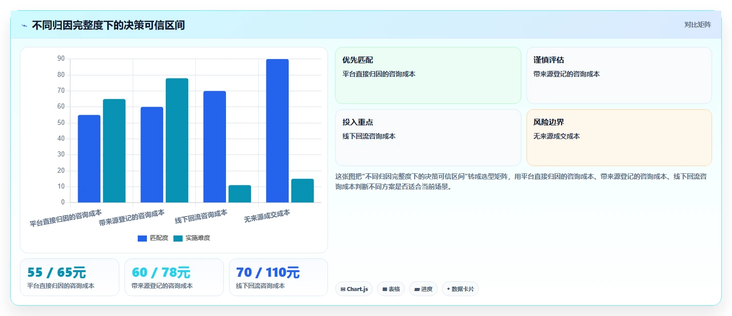Click the 平台直接归因的咨询成本 axis label

click(x=65, y=218)
